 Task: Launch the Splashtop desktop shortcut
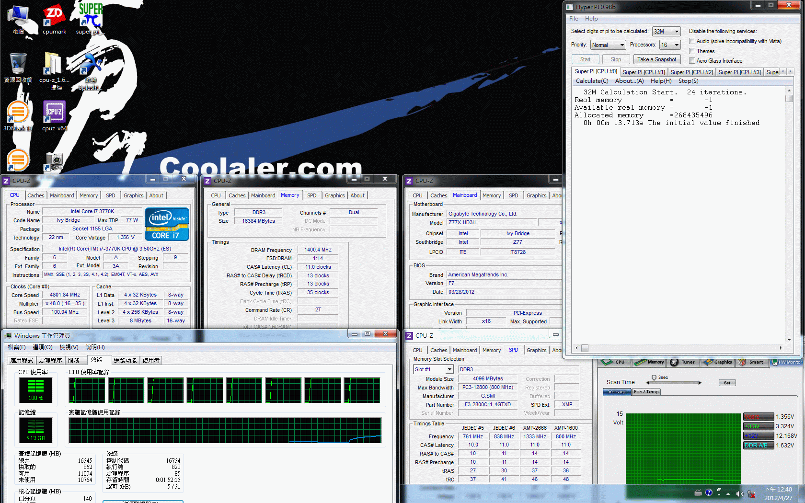click(x=91, y=71)
